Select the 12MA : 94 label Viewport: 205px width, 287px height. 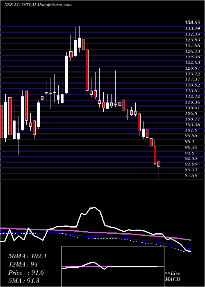23,264
